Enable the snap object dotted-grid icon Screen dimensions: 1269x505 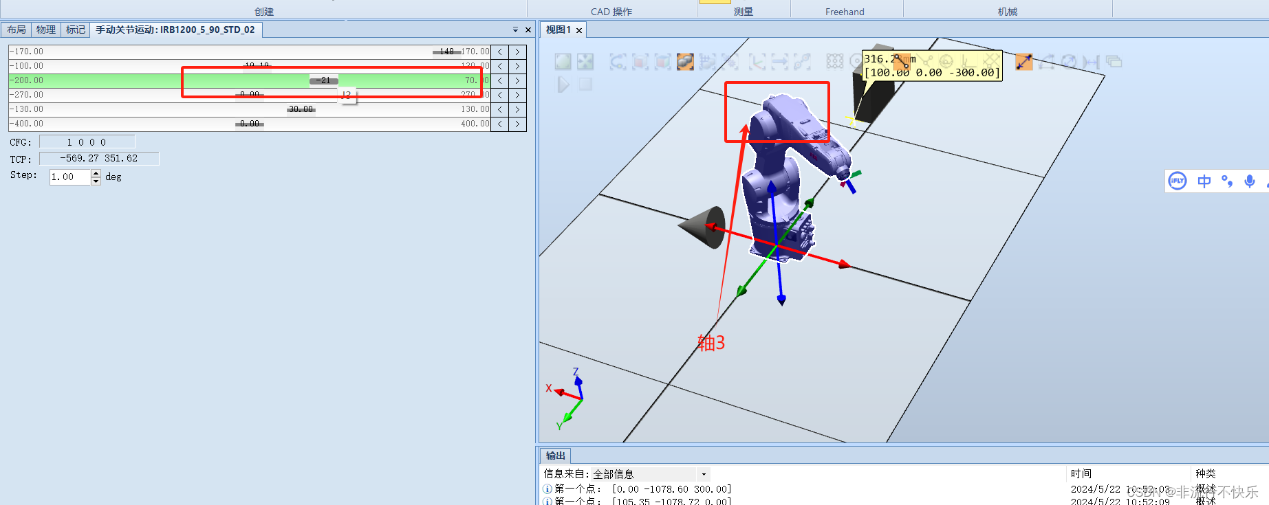[834, 62]
